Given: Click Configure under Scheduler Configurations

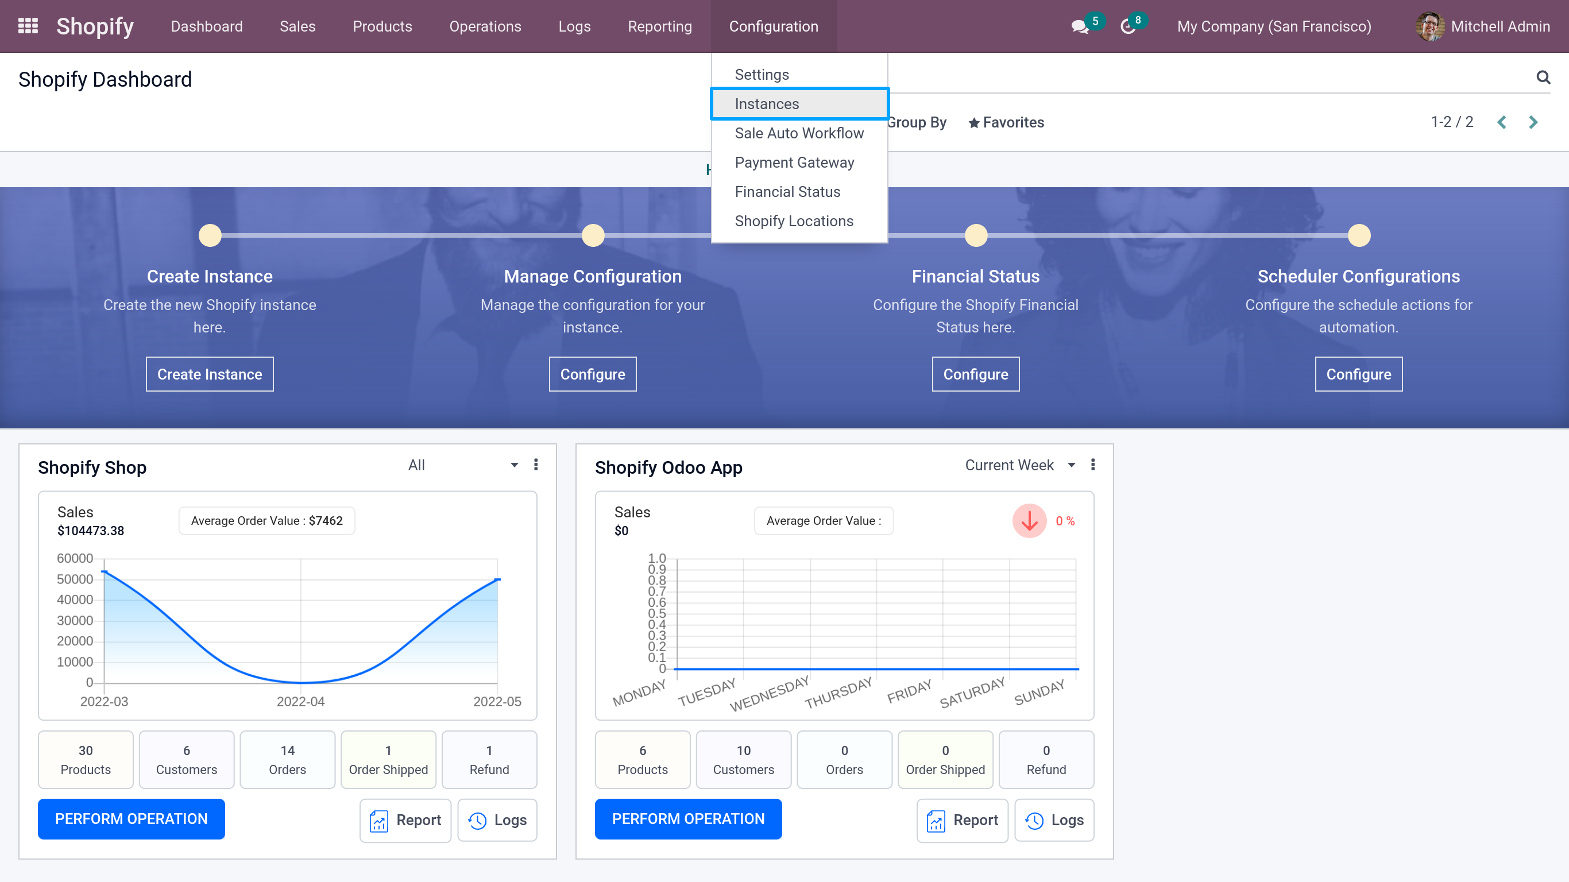Looking at the screenshot, I should click(1359, 374).
